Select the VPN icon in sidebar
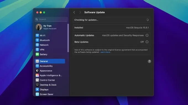This screenshot has width=188, height=105. 37,49
